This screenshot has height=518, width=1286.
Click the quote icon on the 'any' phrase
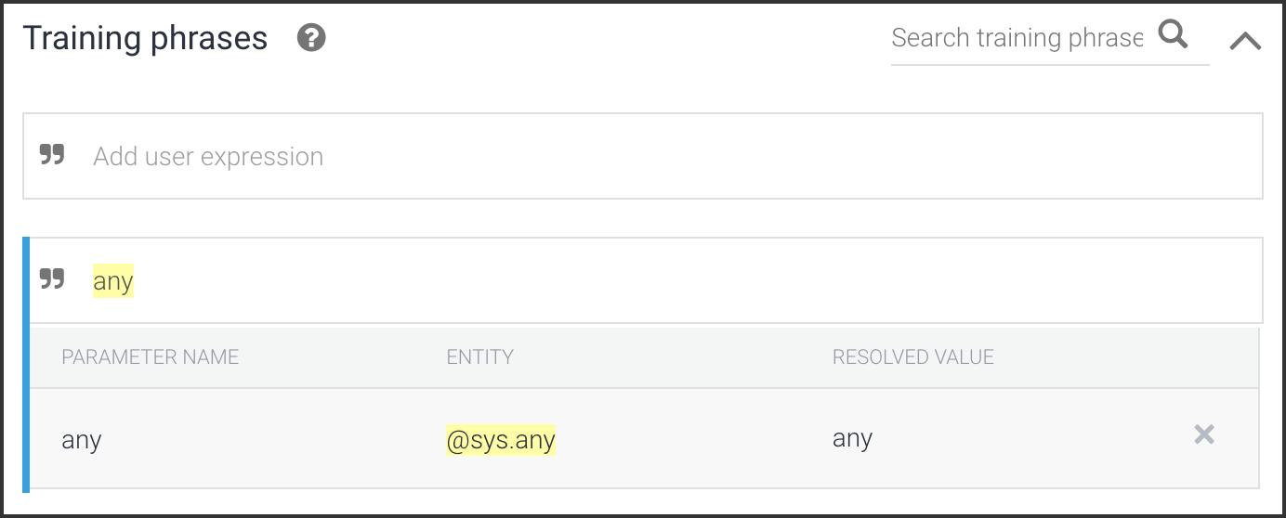tap(52, 279)
